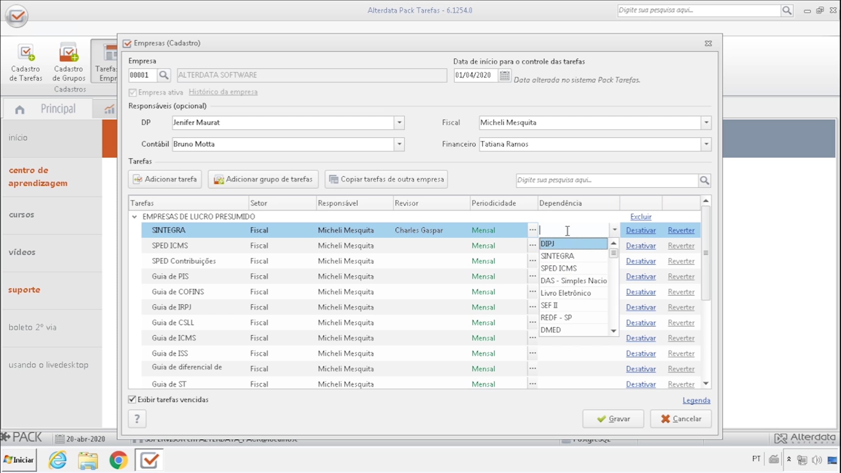Viewport: 841px width, 473px height.
Task: Click the tasks search magnifier icon
Action: [x=704, y=180]
